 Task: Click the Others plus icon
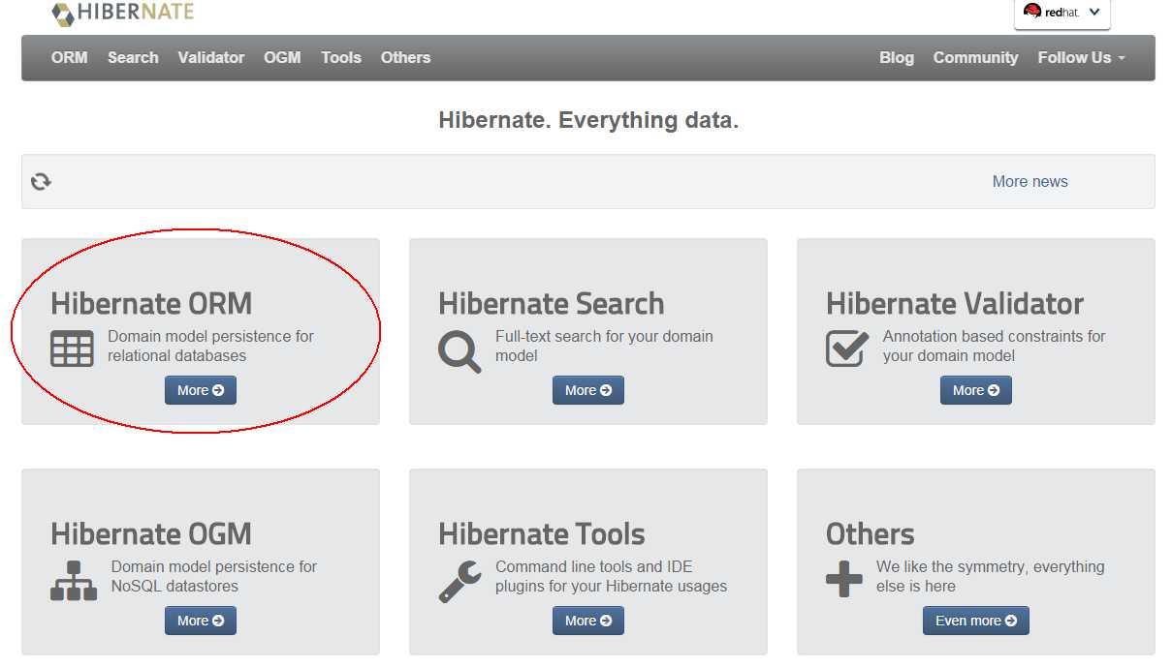[x=843, y=579]
